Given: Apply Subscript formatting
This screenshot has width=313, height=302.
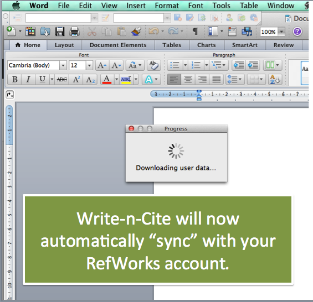Looking at the screenshot, I should pyautogui.click(x=90, y=80).
